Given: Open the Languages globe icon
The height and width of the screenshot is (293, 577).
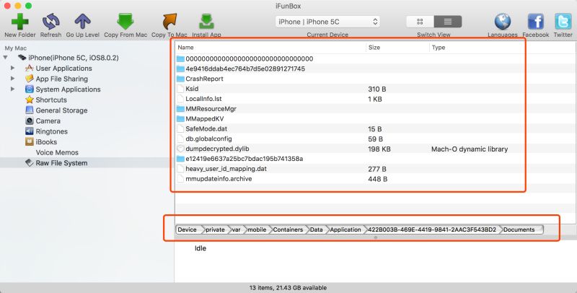Looking at the screenshot, I should pyautogui.click(x=502, y=22).
